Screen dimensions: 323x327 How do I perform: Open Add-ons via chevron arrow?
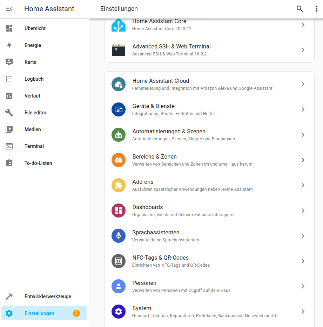303,185
